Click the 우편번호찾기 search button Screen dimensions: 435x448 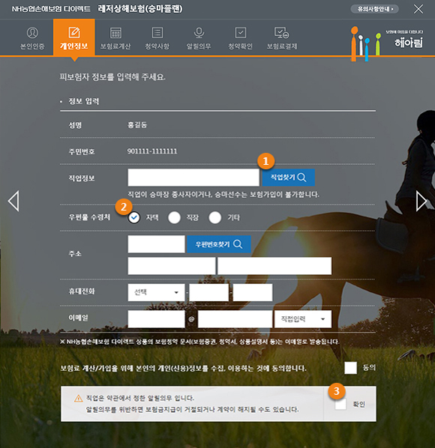tap(219, 244)
